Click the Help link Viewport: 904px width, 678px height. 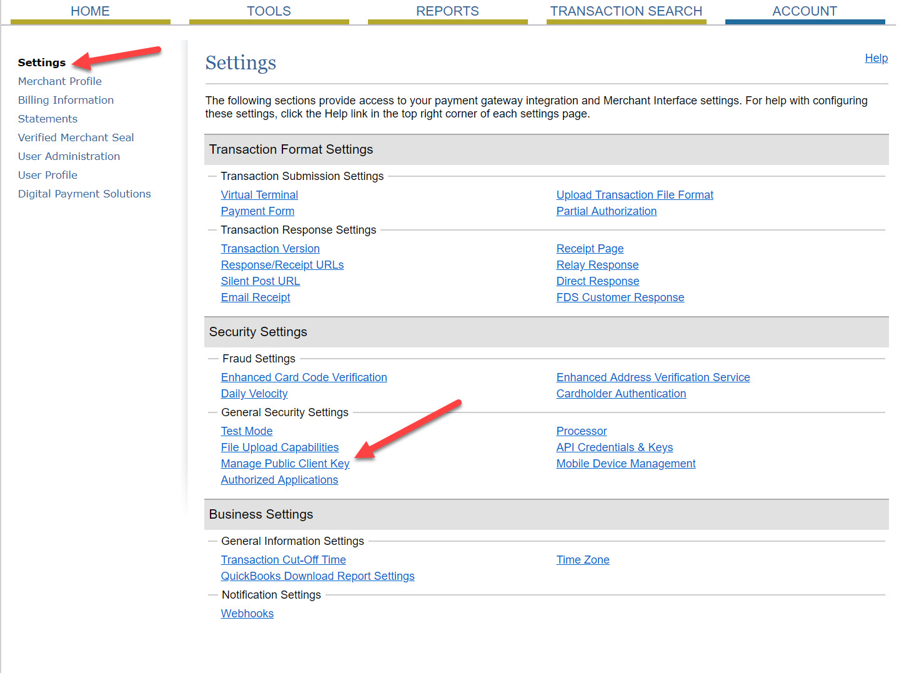(x=876, y=58)
